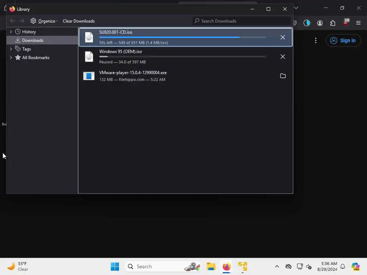
Task: Click the extension icon with 20 badge
Action: pos(346,23)
